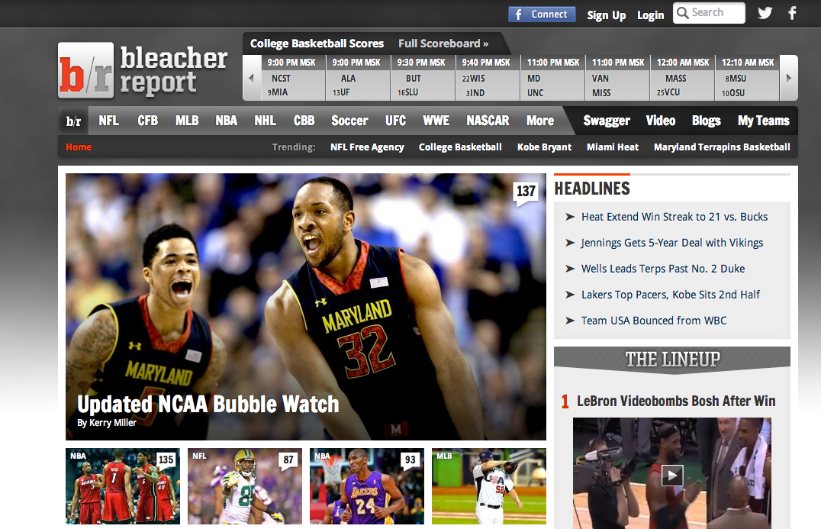Open the MLB menu
Viewport: 821px width, 529px height.
point(187,121)
